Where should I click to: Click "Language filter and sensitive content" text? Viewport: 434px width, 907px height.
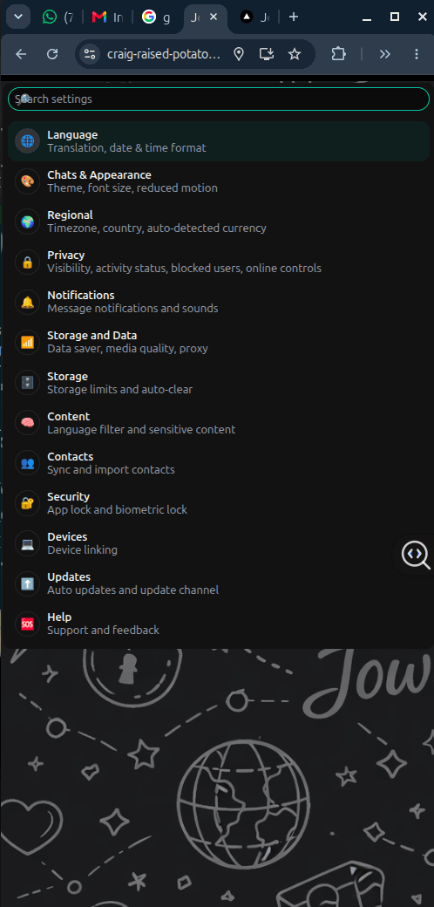(x=141, y=430)
